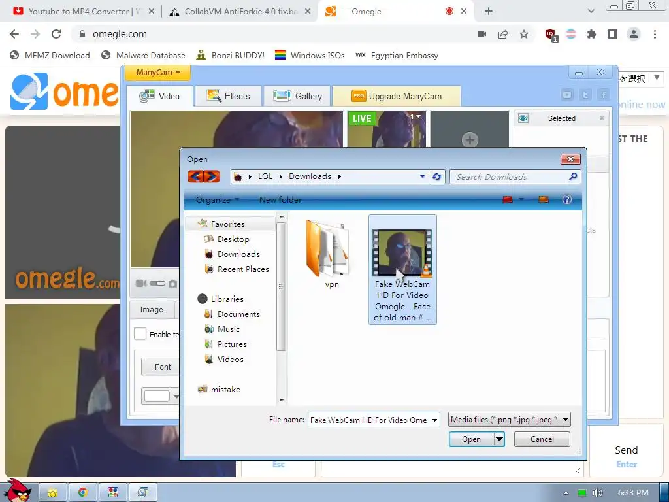Click the Open dialog forward arrow
This screenshot has width=669, height=502.
pyautogui.click(x=212, y=176)
